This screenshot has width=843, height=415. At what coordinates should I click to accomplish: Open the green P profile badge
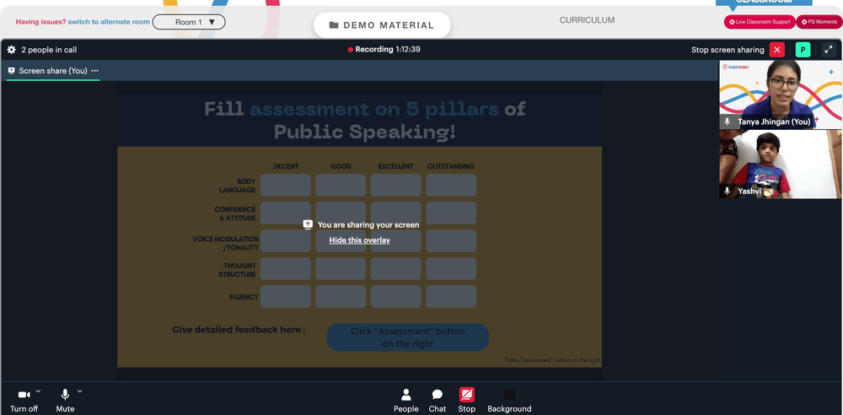coord(803,50)
